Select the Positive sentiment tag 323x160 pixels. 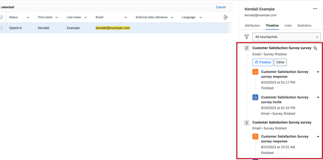pos(263,62)
